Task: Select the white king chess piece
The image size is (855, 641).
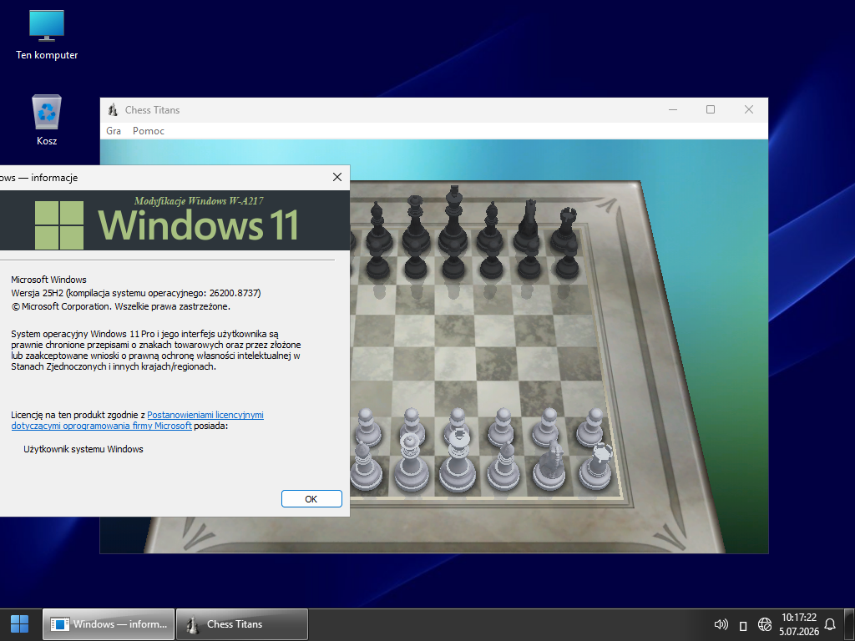Action: tap(458, 461)
